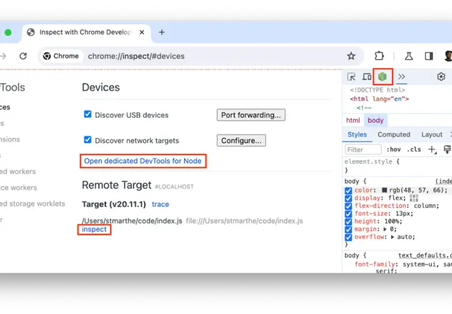Switch to the Styles tab
452x314 pixels.
(x=357, y=134)
